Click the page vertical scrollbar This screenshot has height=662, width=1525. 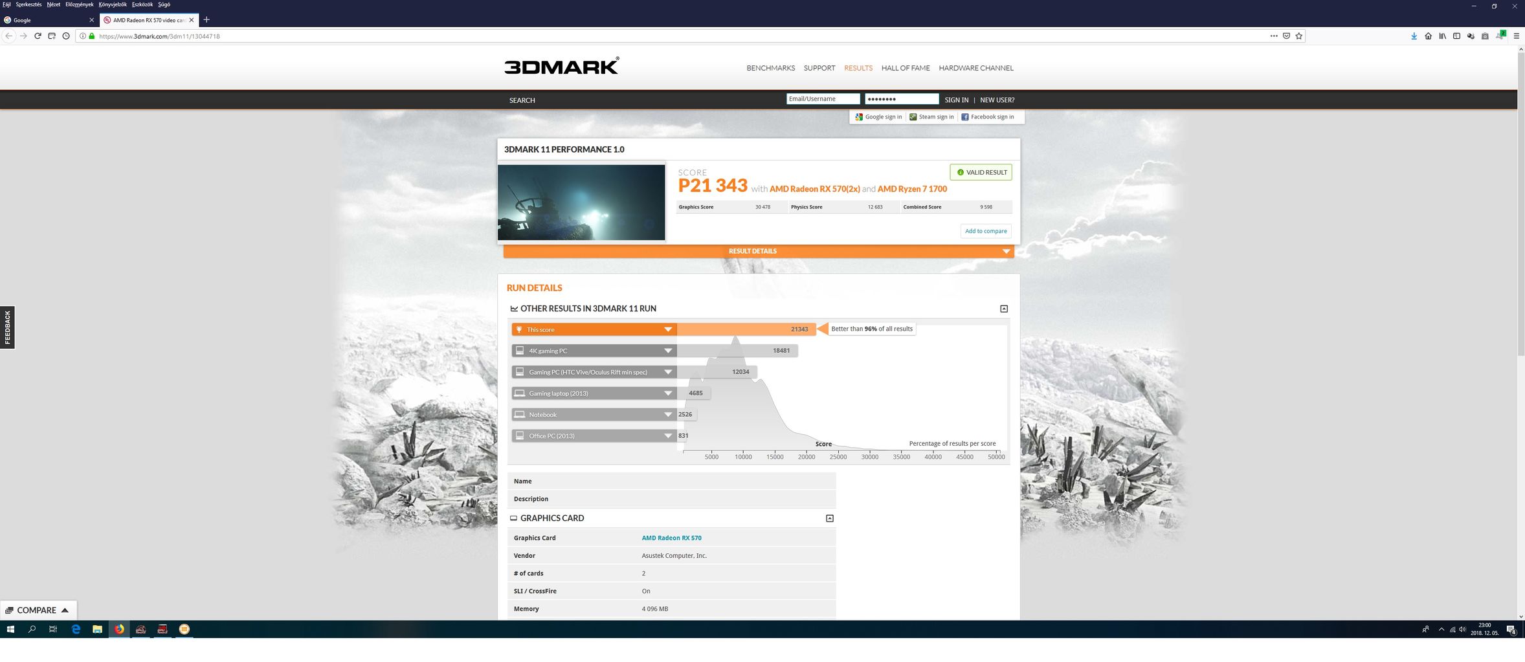point(1520,204)
